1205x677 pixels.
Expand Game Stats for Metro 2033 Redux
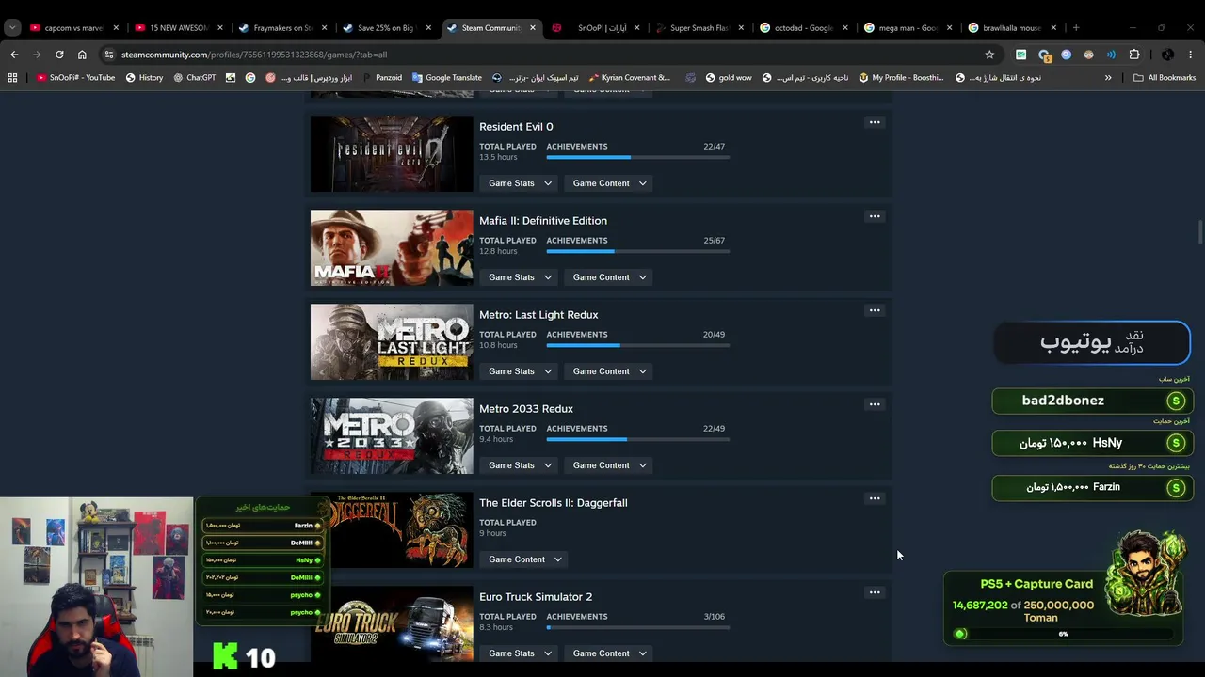click(520, 465)
